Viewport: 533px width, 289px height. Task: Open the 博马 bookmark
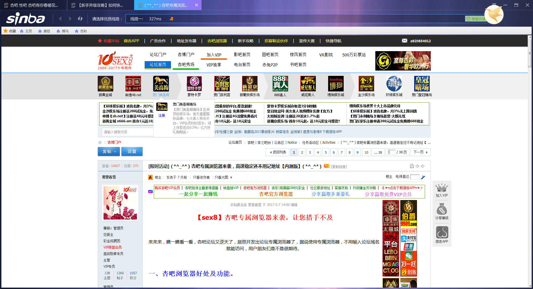coord(62,31)
